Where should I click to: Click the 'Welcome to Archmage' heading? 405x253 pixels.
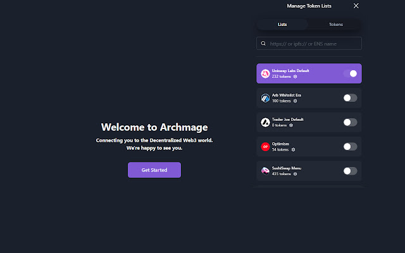154,127
